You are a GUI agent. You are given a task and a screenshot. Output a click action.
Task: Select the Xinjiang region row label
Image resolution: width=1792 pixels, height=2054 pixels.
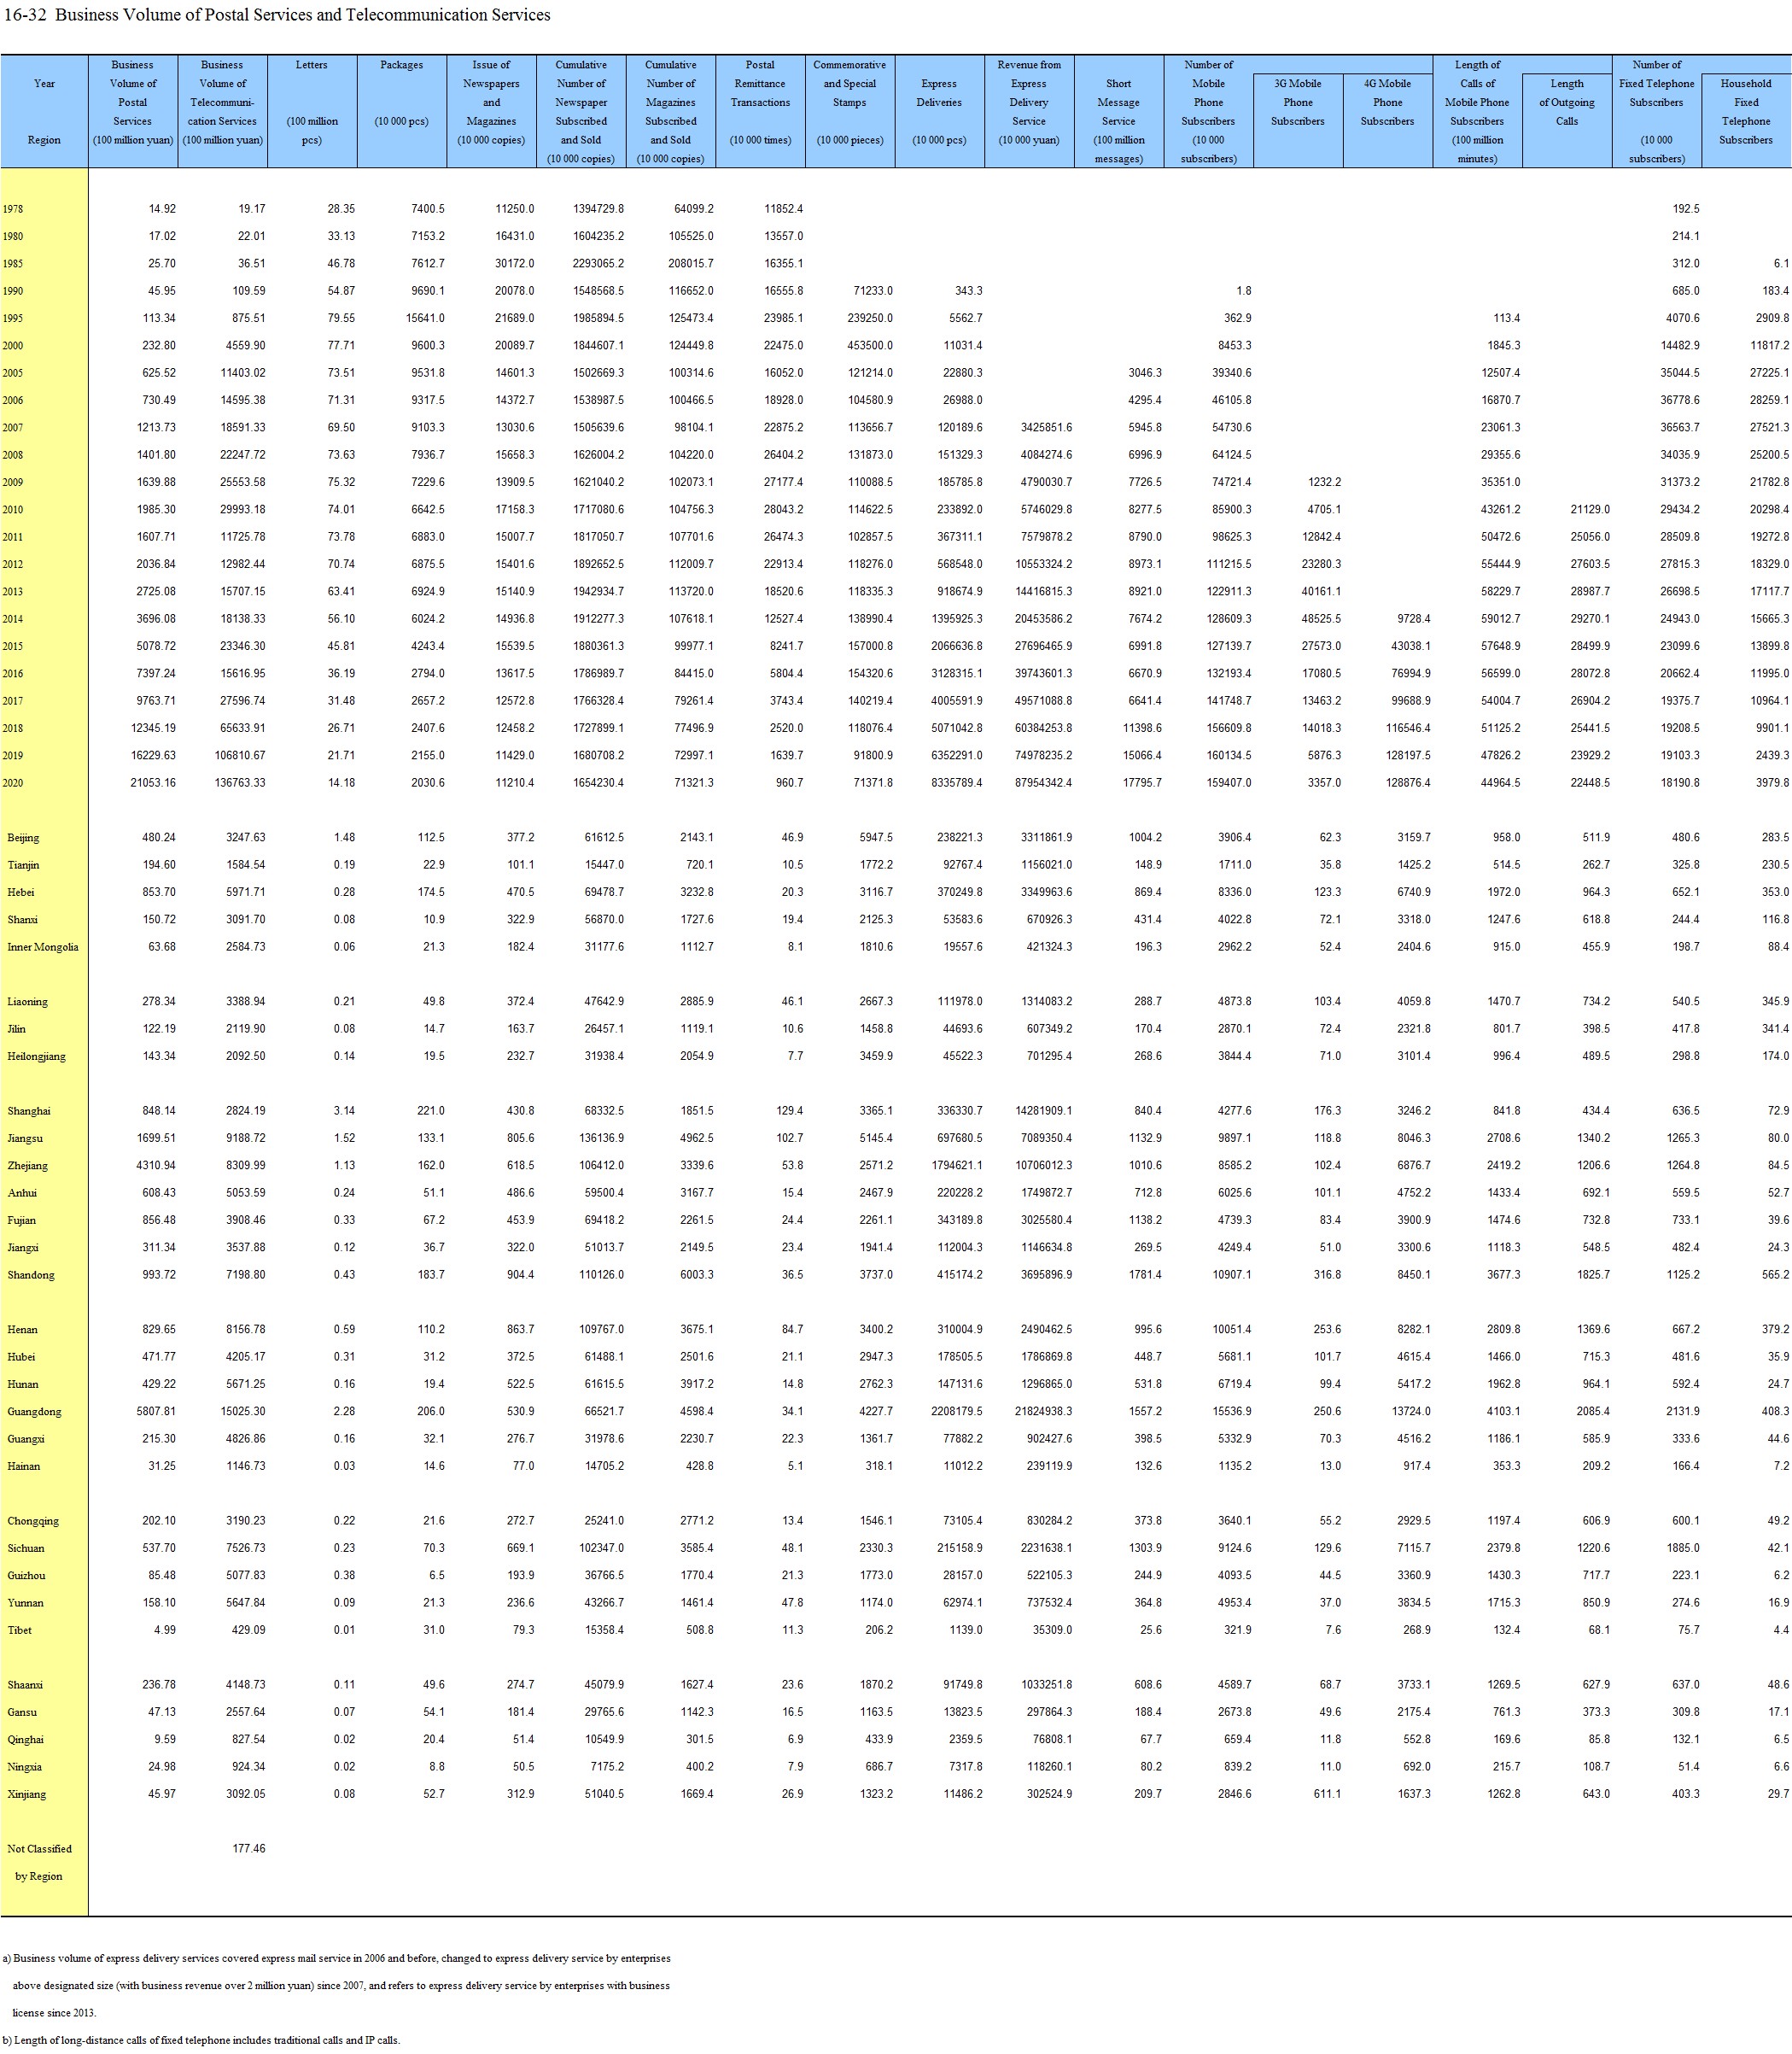26,1794
